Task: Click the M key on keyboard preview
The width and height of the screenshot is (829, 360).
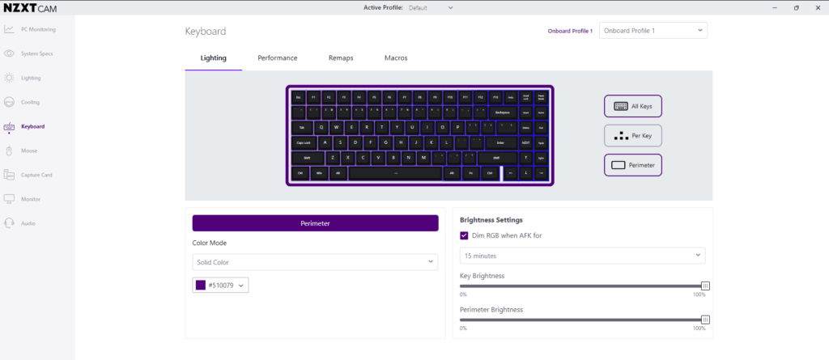Action: click(x=423, y=158)
